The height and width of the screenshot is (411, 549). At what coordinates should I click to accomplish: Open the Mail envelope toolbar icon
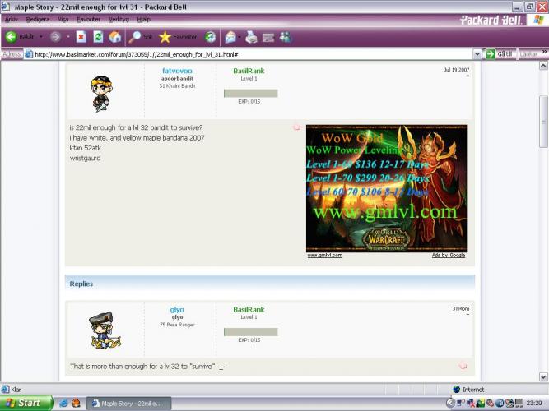click(x=230, y=37)
